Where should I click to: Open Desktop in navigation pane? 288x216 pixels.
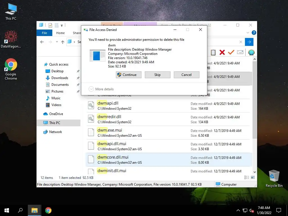coord(54,71)
